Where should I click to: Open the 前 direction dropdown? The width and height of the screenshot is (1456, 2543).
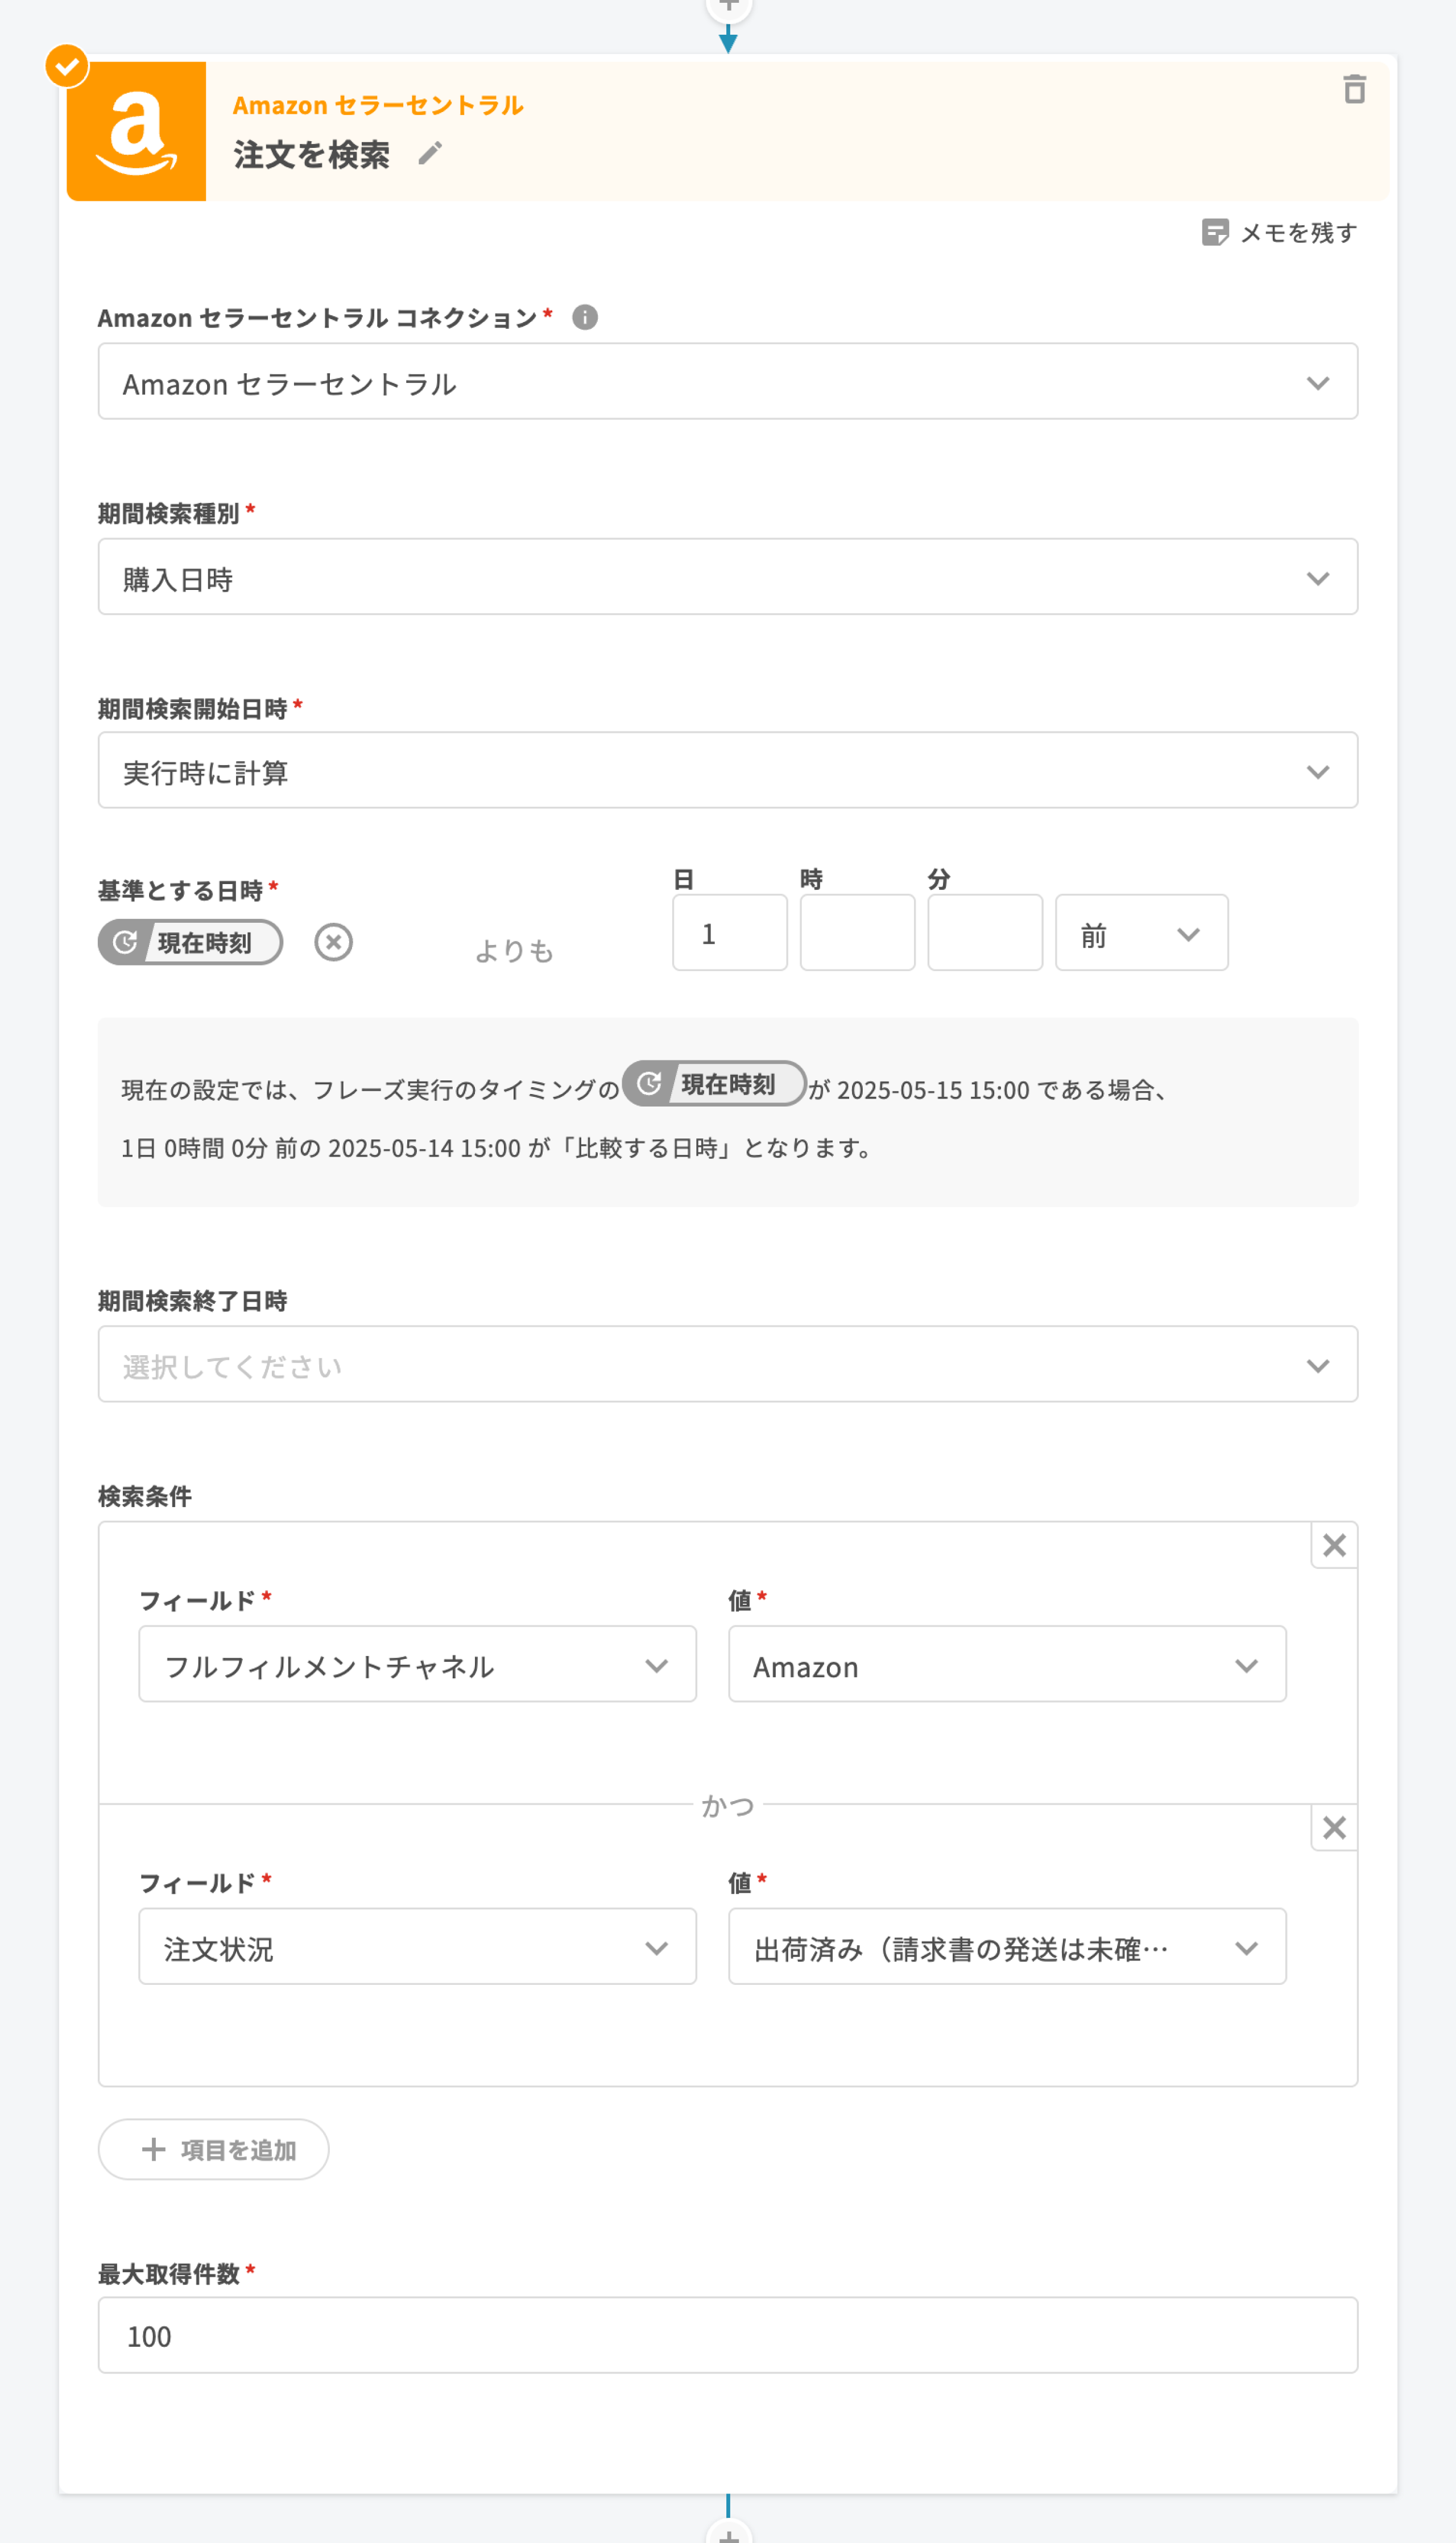click(1141, 933)
